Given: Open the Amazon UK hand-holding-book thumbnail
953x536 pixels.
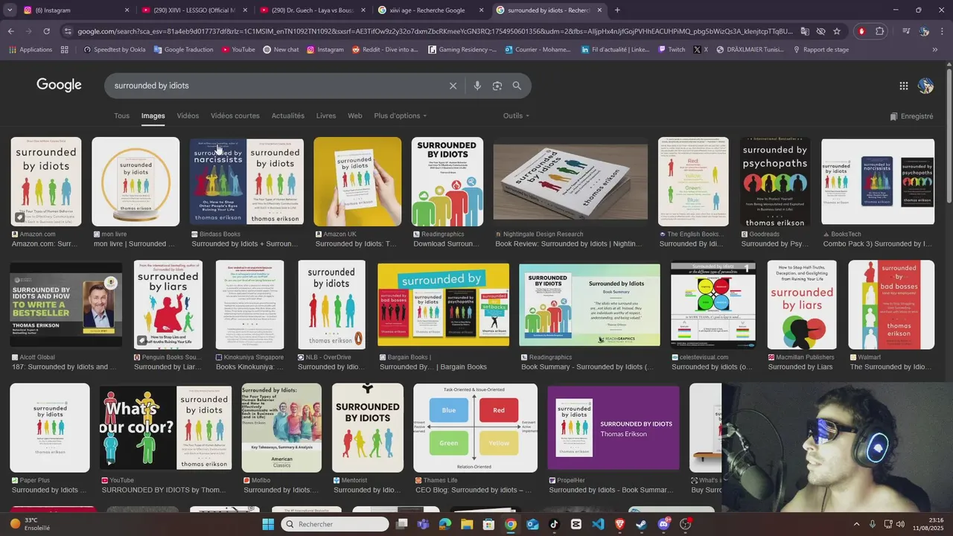Looking at the screenshot, I should click(357, 182).
